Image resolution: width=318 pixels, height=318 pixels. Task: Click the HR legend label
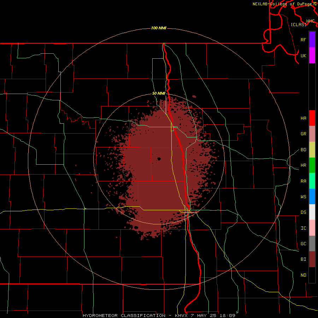(304, 165)
